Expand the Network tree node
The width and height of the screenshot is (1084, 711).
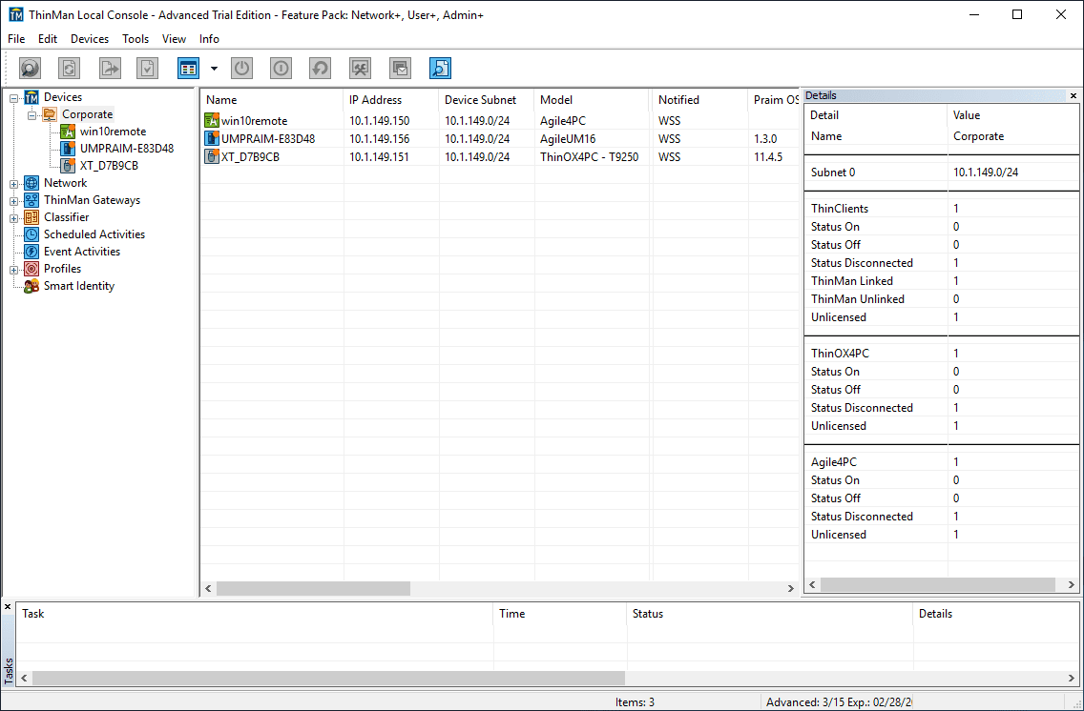[13, 184]
